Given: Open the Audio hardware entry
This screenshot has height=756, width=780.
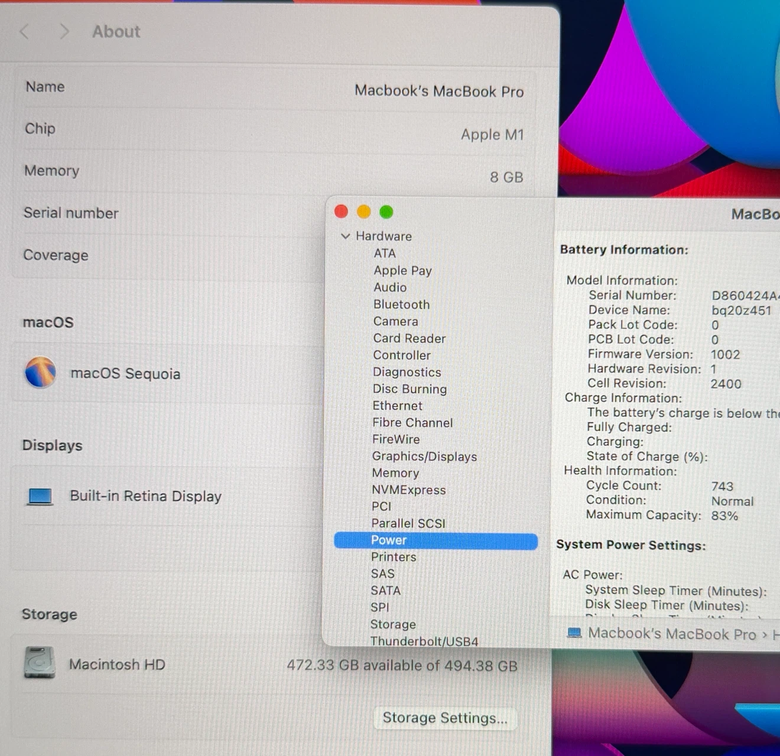Looking at the screenshot, I should [390, 288].
